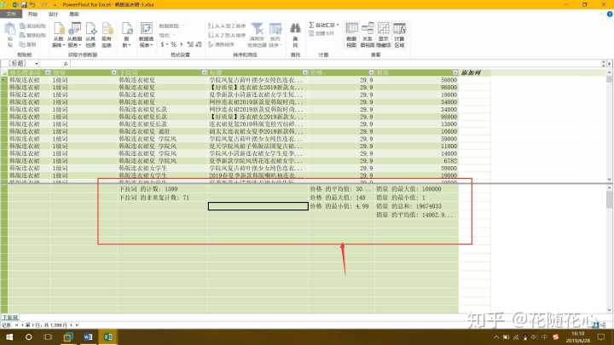Select the 下拉词 sheet tab at bottom
The width and height of the screenshot is (614, 345).
pyautogui.click(x=9, y=316)
